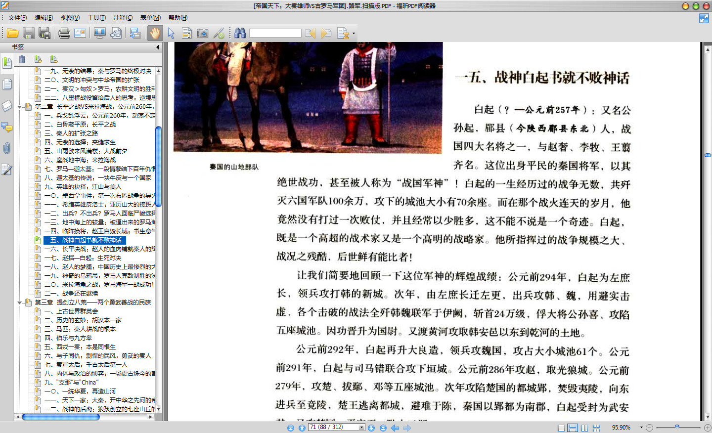The height and width of the screenshot is (433, 712).
Task: Open the Bookmarks panel sidebar tab
Action: click(7, 63)
